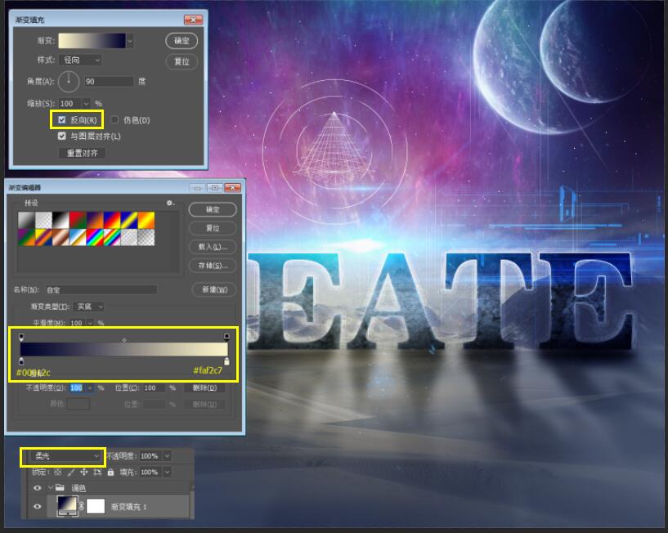Open the gradient picker dropdown arrow

tap(130, 41)
